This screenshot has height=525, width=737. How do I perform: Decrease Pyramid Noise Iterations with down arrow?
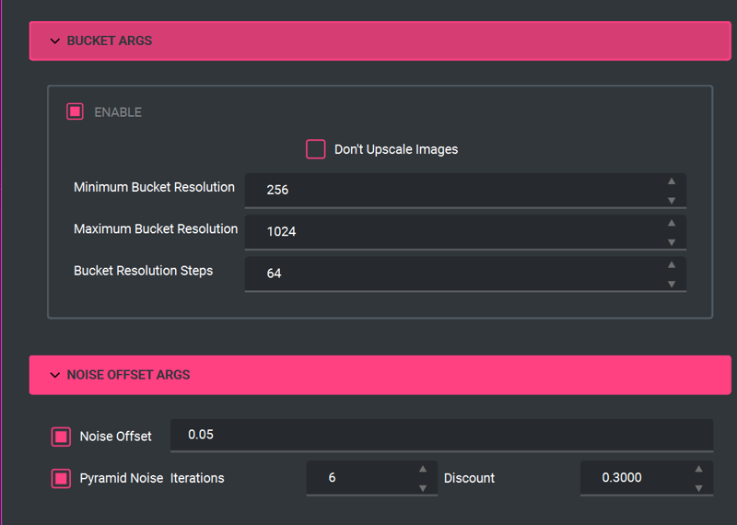click(x=423, y=488)
